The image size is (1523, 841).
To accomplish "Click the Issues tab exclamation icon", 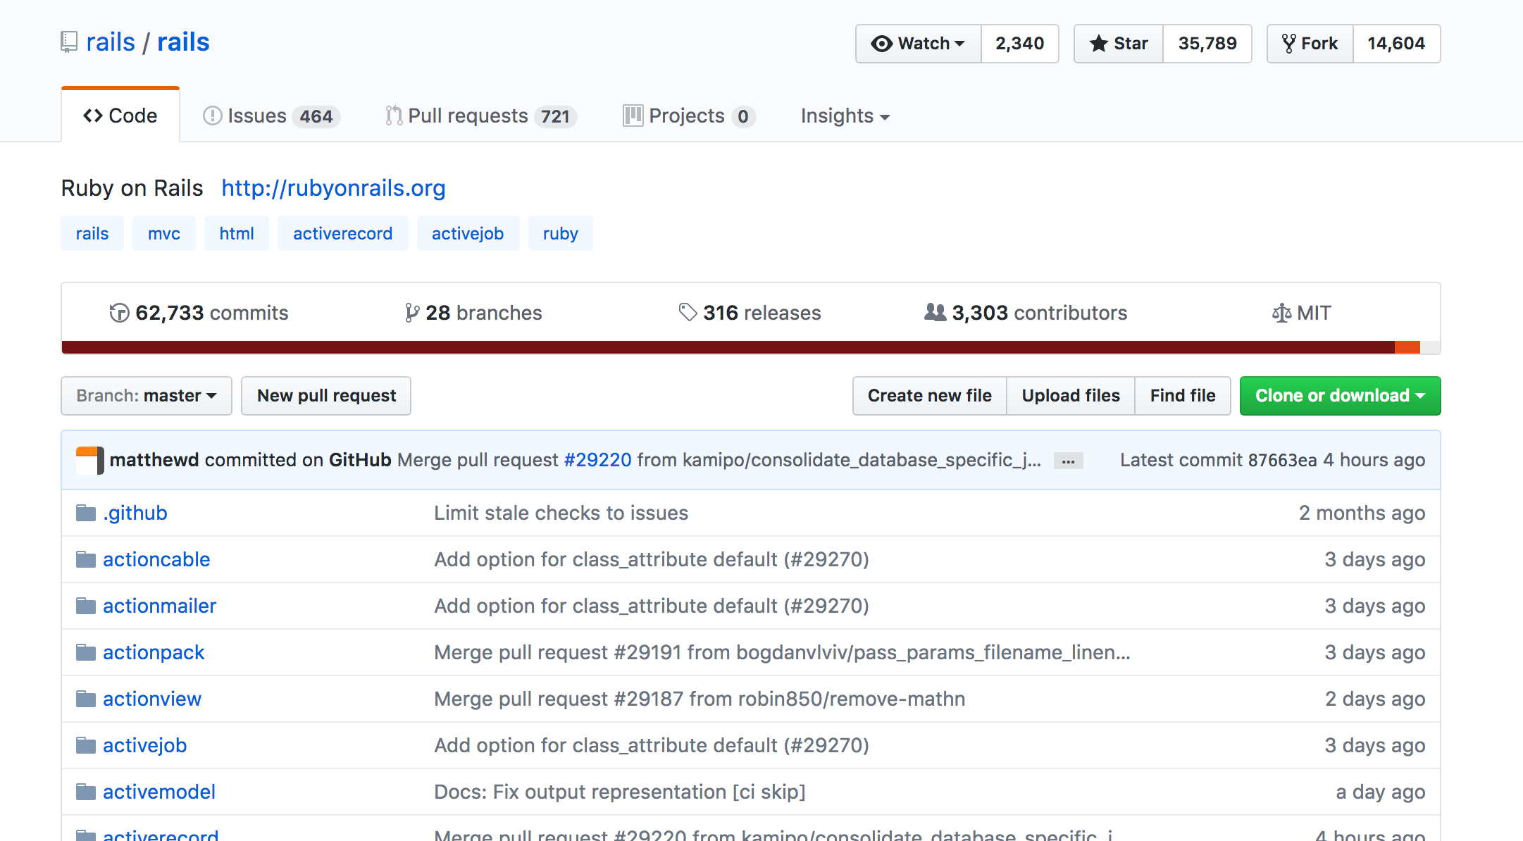I will (212, 116).
